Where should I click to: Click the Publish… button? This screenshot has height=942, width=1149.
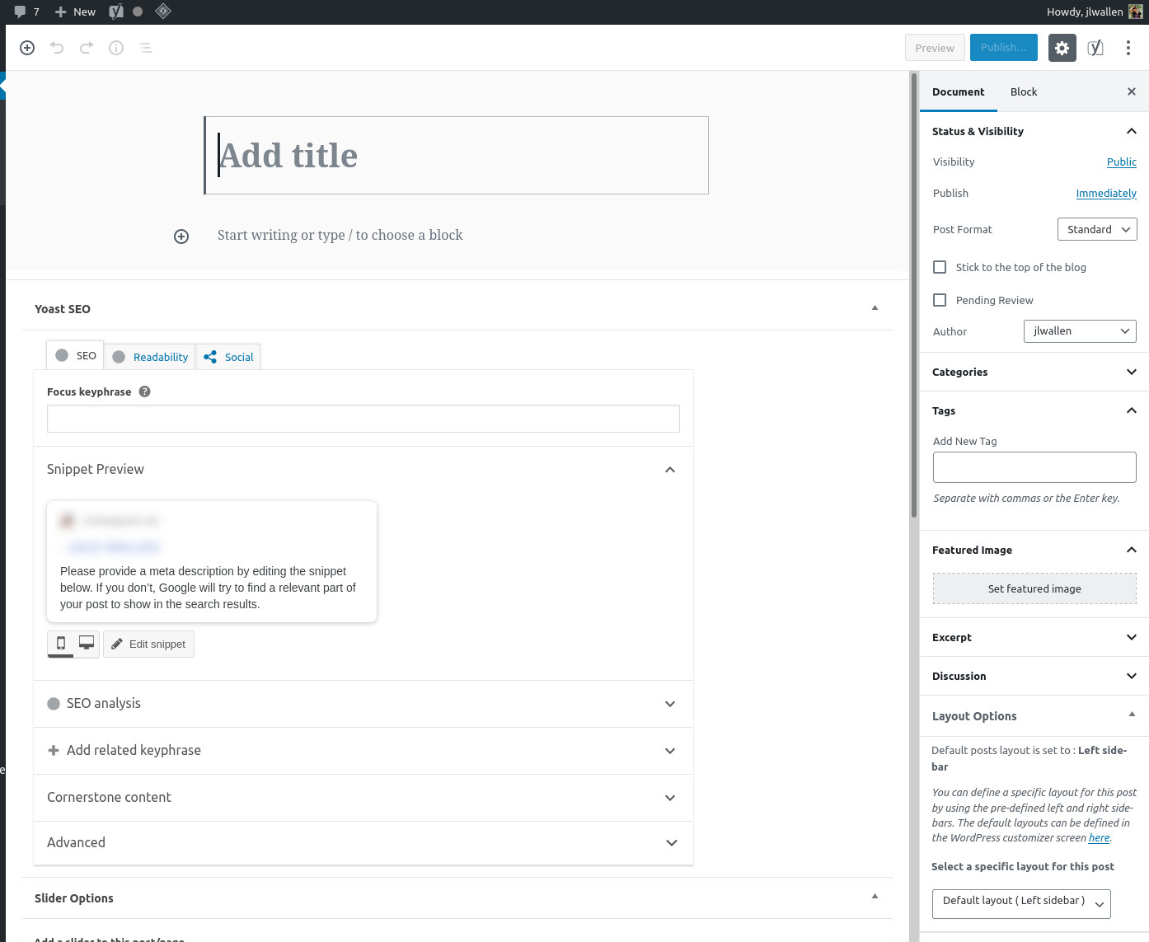click(x=1004, y=48)
